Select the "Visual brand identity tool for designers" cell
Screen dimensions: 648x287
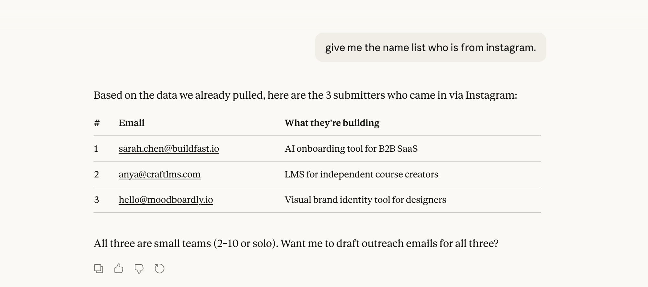[365, 200]
